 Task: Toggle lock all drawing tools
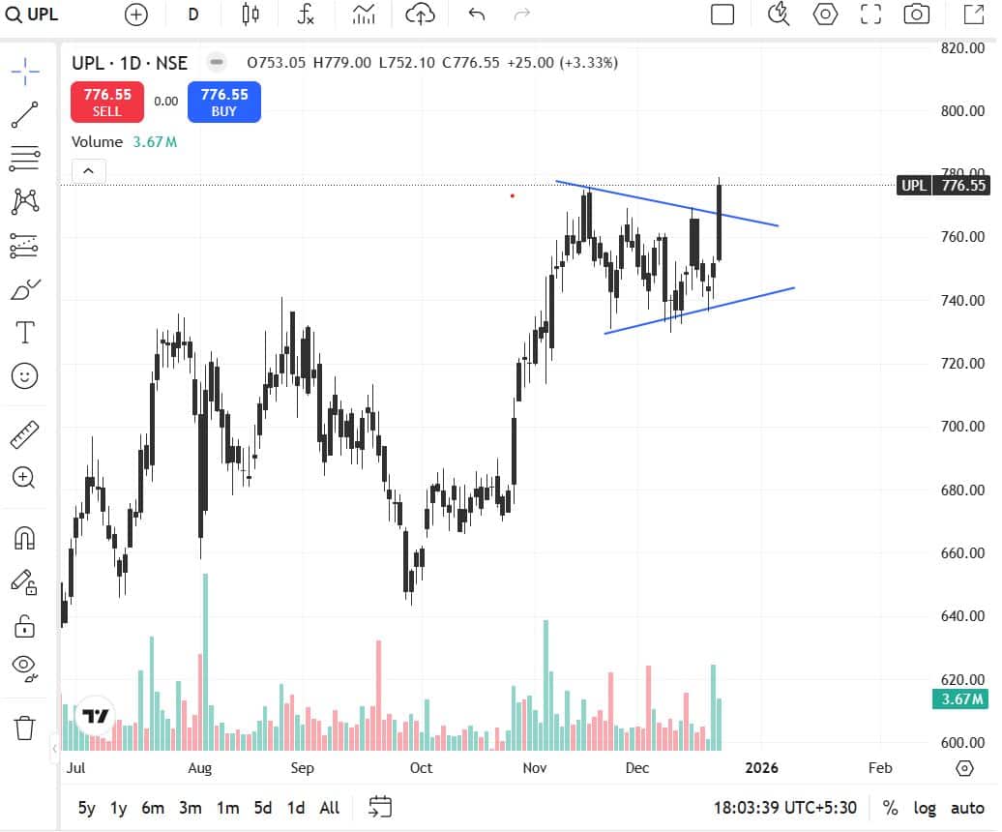24,626
